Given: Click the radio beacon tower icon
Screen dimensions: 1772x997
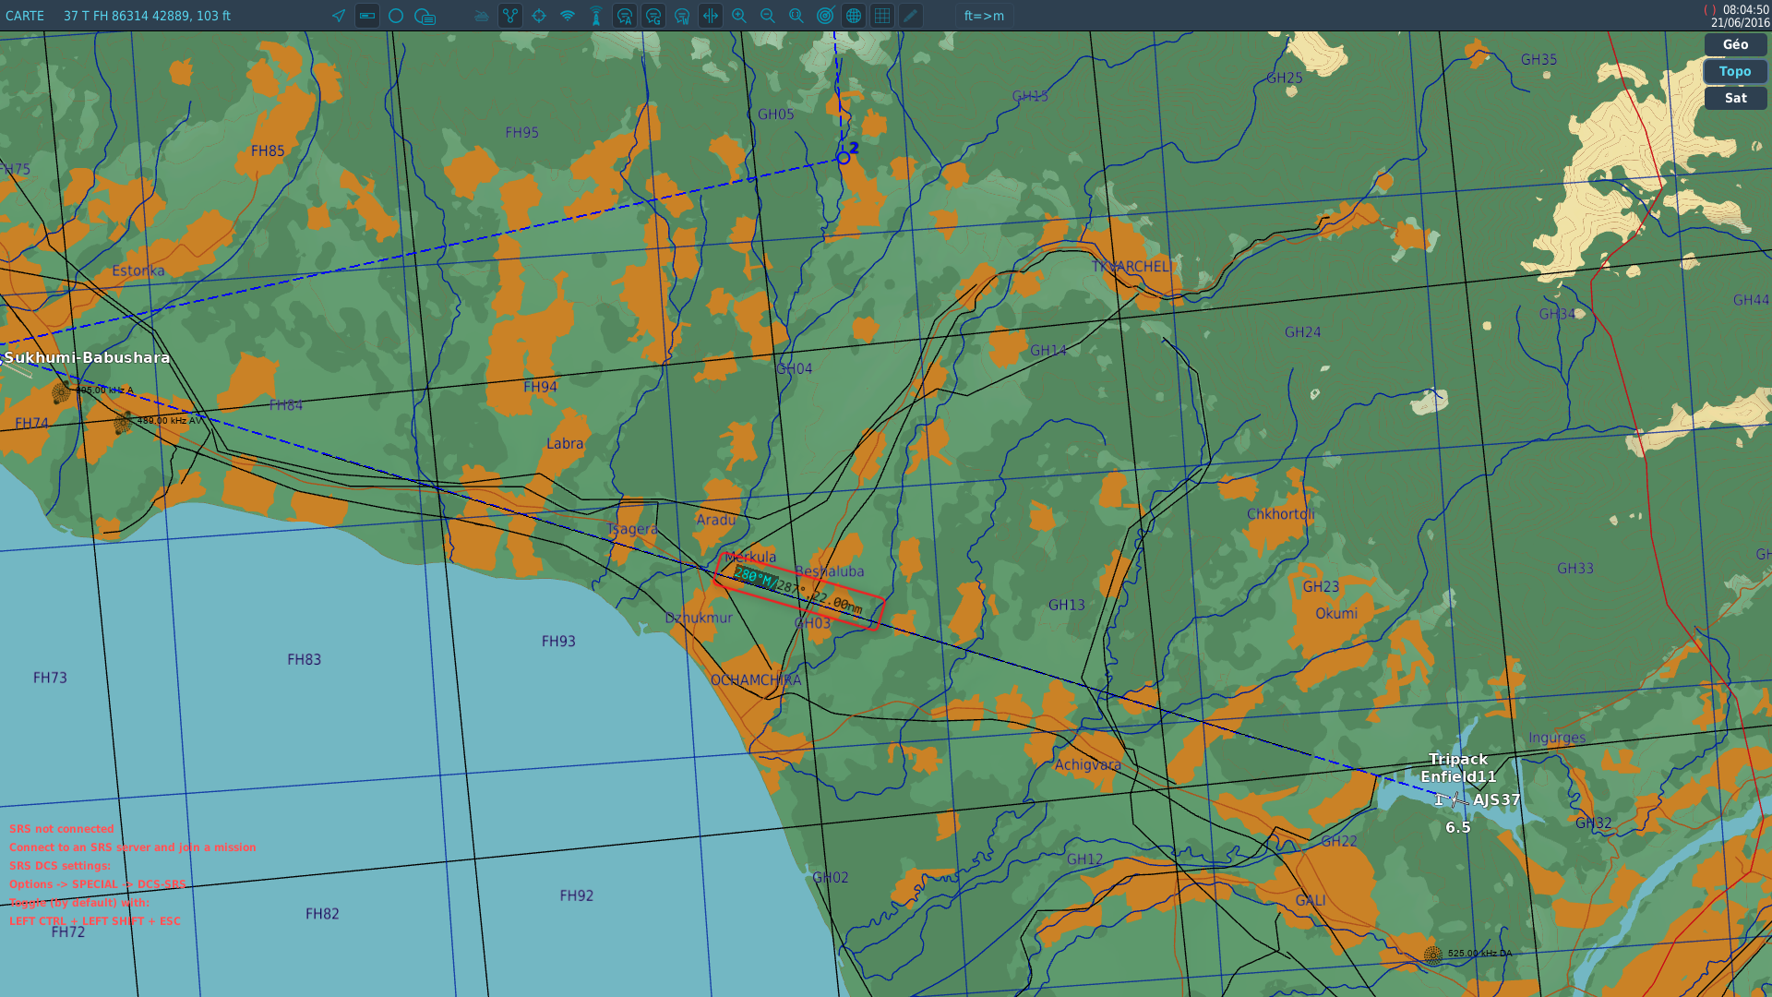Looking at the screenshot, I should point(596,16).
